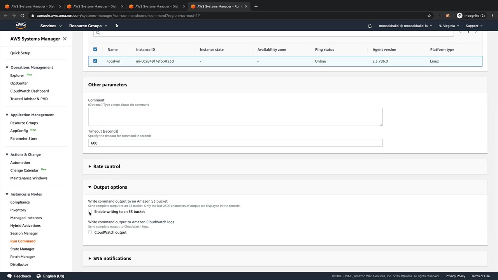Open a new browser tab with plus icon
This screenshot has height=280, width=498.
pos(256,6)
